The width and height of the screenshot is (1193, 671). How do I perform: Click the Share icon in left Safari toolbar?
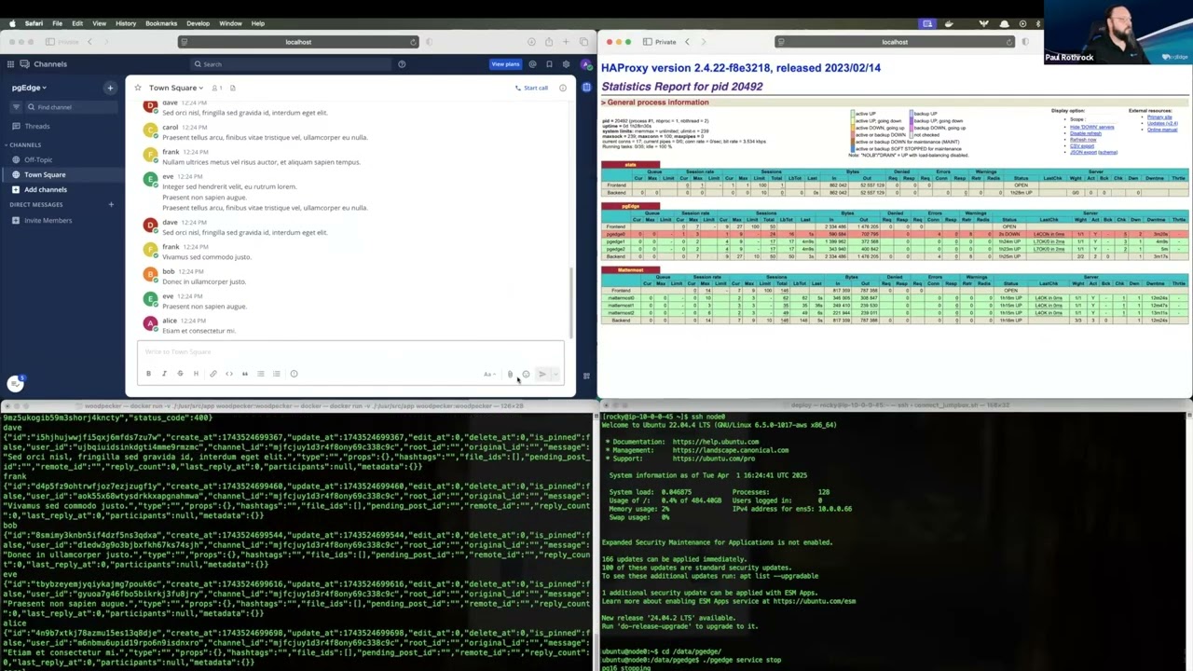click(x=548, y=42)
